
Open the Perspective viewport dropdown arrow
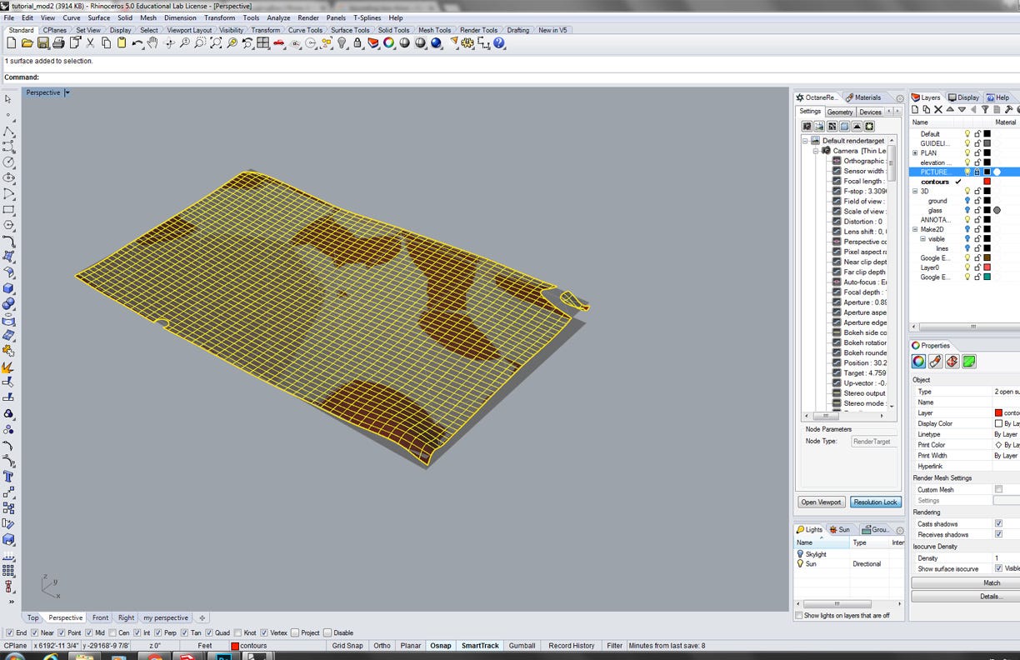pos(67,92)
